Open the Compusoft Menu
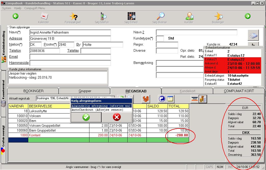 [35, 8]
